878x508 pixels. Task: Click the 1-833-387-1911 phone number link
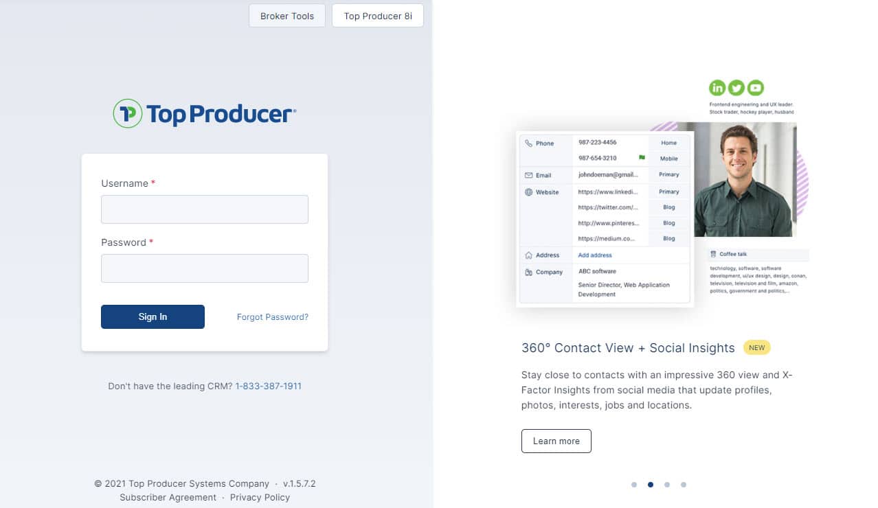[268, 386]
